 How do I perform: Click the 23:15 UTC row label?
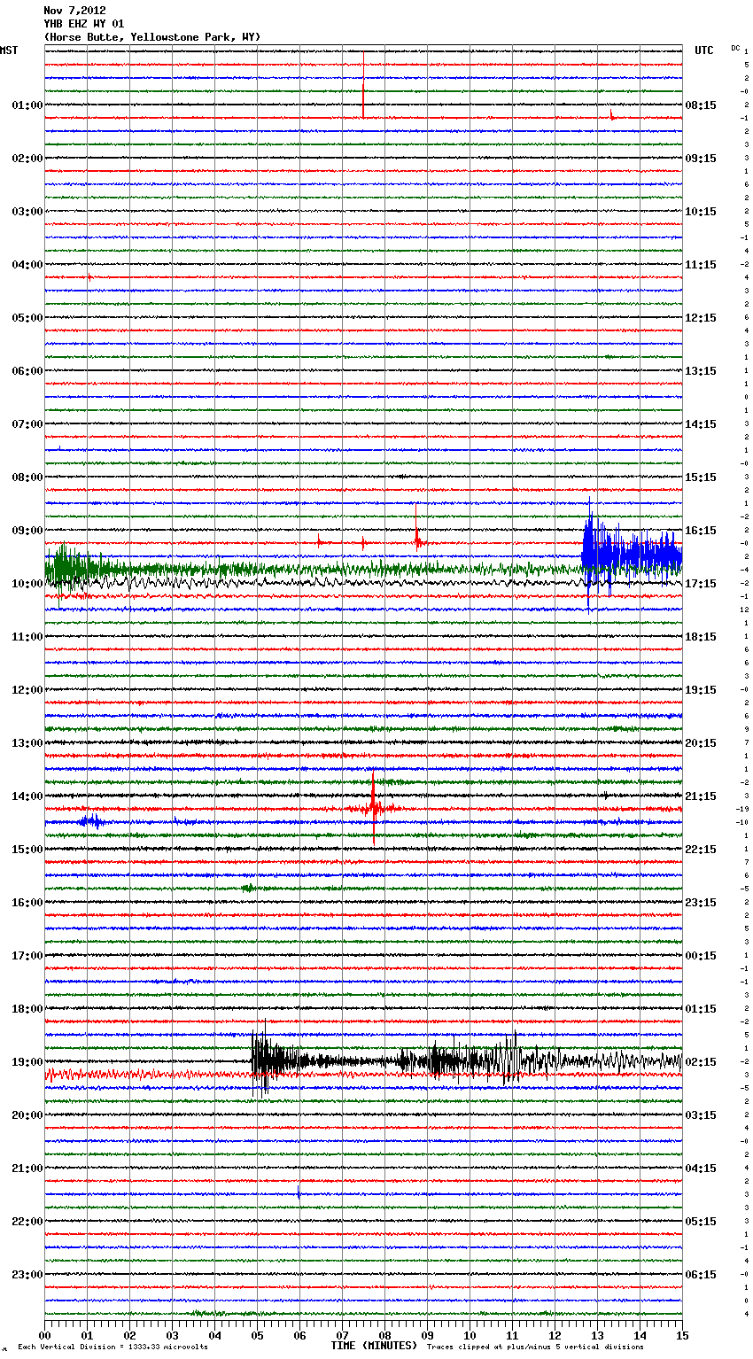point(701,903)
